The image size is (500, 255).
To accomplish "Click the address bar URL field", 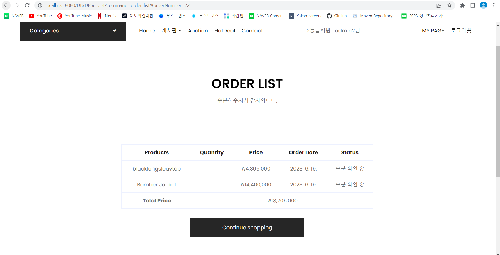I will [x=235, y=5].
